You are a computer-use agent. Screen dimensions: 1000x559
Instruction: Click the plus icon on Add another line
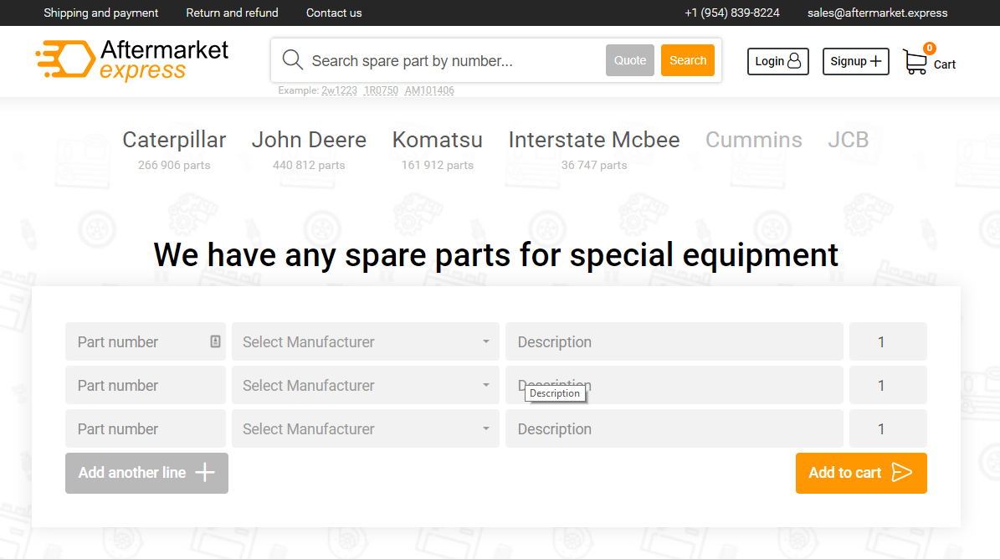click(x=205, y=473)
